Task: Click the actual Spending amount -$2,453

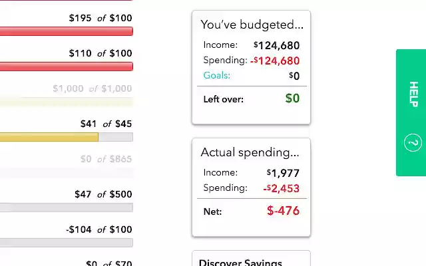Action: tap(281, 188)
